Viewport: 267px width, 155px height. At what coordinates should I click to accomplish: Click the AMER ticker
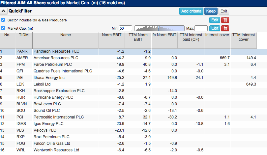point(22,58)
